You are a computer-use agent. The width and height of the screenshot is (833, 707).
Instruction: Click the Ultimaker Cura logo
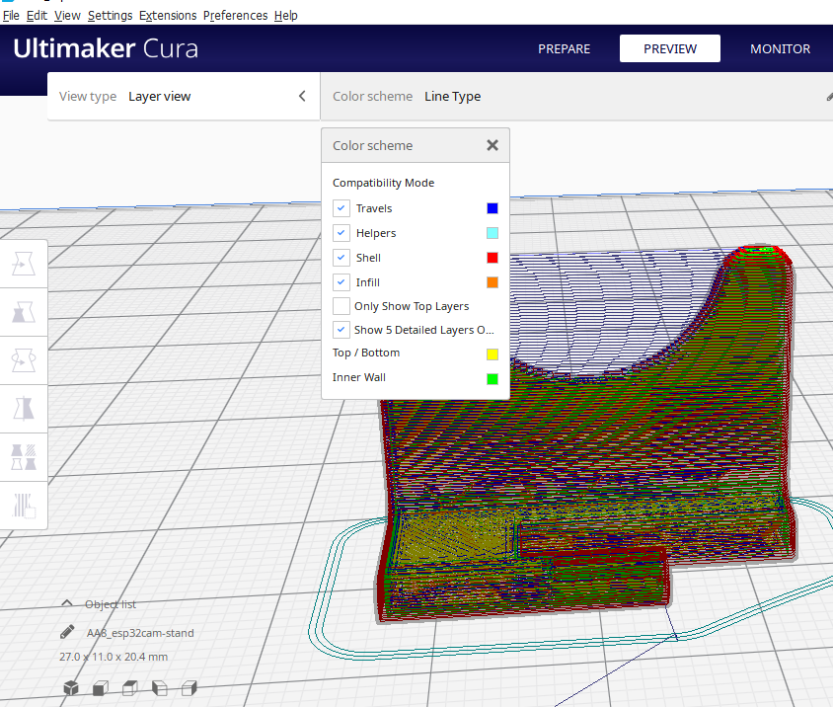tap(106, 48)
